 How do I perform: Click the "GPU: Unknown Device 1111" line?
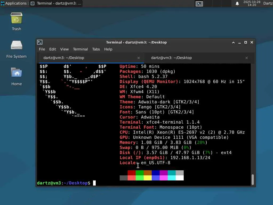[174, 137]
